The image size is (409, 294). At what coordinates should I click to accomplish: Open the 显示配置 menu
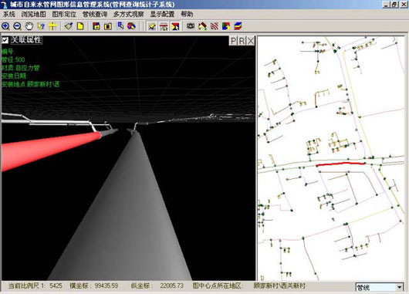(x=162, y=14)
